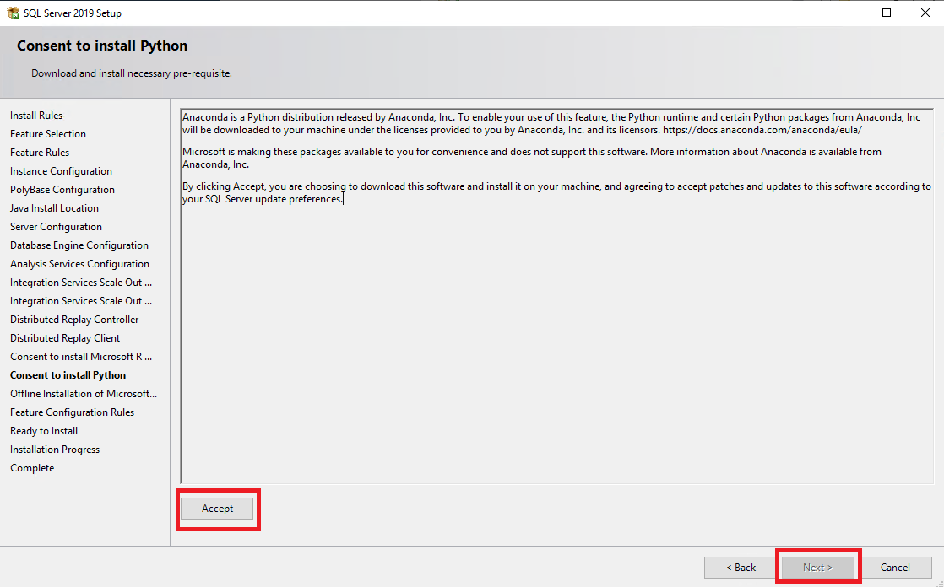This screenshot has height=587, width=944.
Task: Select Offline Installation of Microsoft step
Action: [x=83, y=394]
